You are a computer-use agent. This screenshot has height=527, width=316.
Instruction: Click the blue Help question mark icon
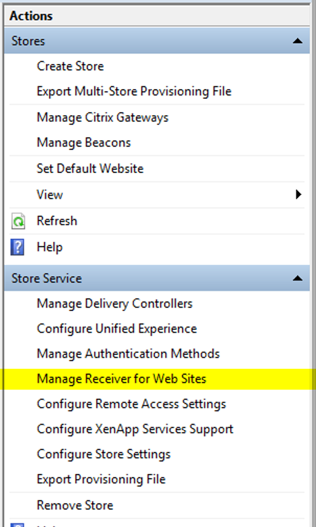point(17,247)
